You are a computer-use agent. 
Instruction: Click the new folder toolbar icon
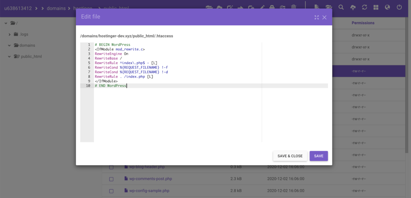pyautogui.click(x=329, y=7)
